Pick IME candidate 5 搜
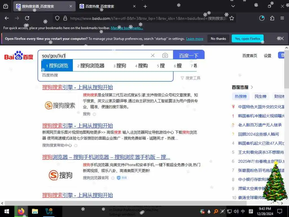Viewport: 289px width, 217px height. pyautogui.click(x=161, y=66)
